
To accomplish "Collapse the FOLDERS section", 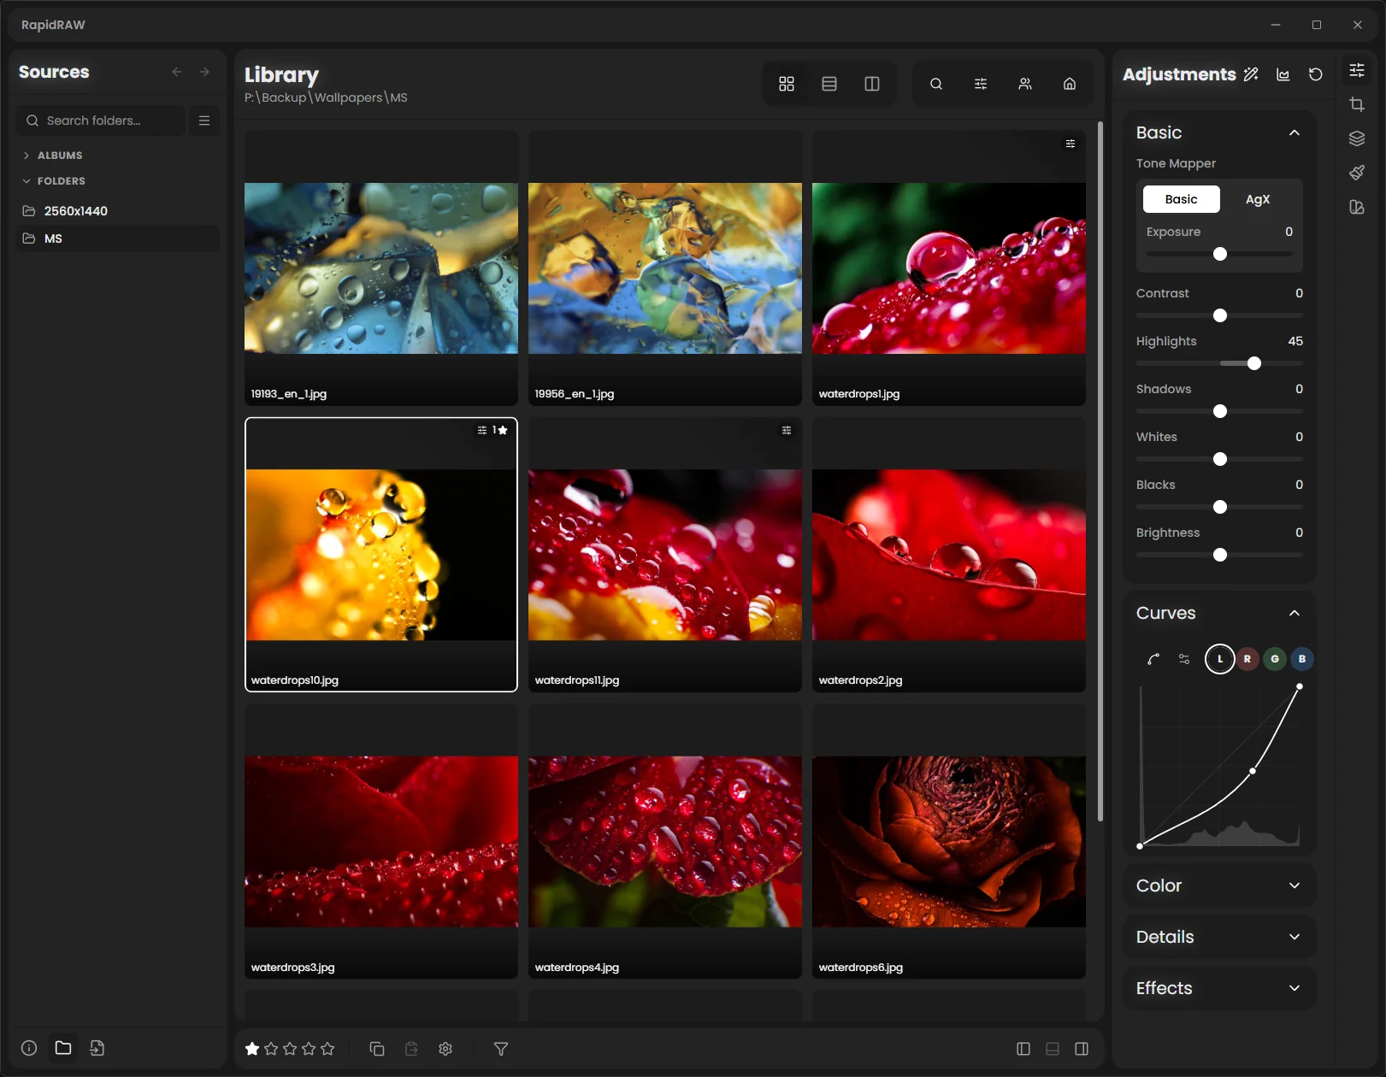I will [x=54, y=181].
